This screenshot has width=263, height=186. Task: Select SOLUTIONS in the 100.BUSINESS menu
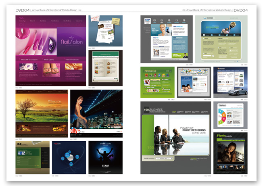(196, 112)
